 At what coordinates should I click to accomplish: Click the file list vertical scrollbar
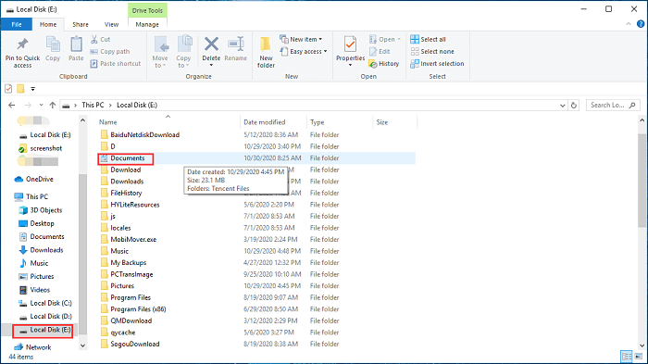point(642,181)
